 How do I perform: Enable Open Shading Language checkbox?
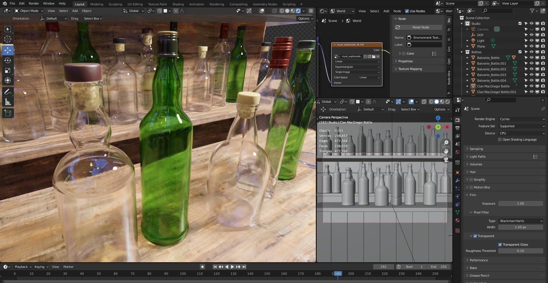[x=500, y=140]
